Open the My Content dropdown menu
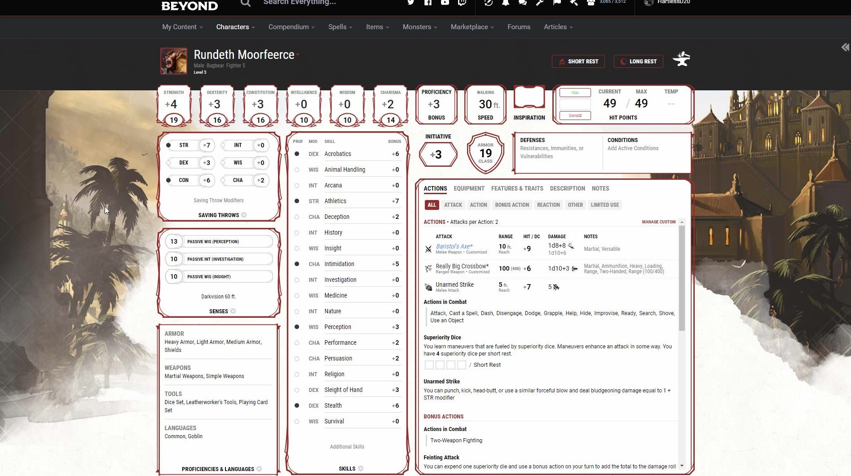The width and height of the screenshot is (851, 476). point(182,27)
